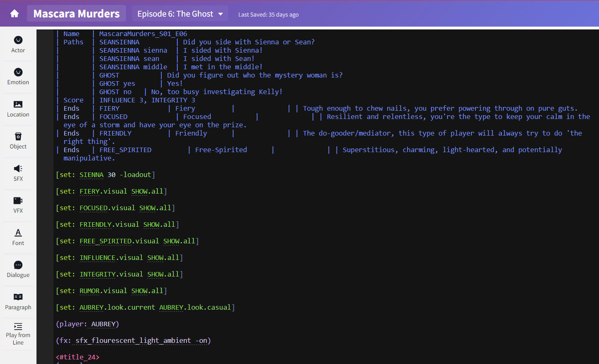This screenshot has width=599, height=364.
Task: Click the RUMOR.visual set line
Action: coord(111,291)
